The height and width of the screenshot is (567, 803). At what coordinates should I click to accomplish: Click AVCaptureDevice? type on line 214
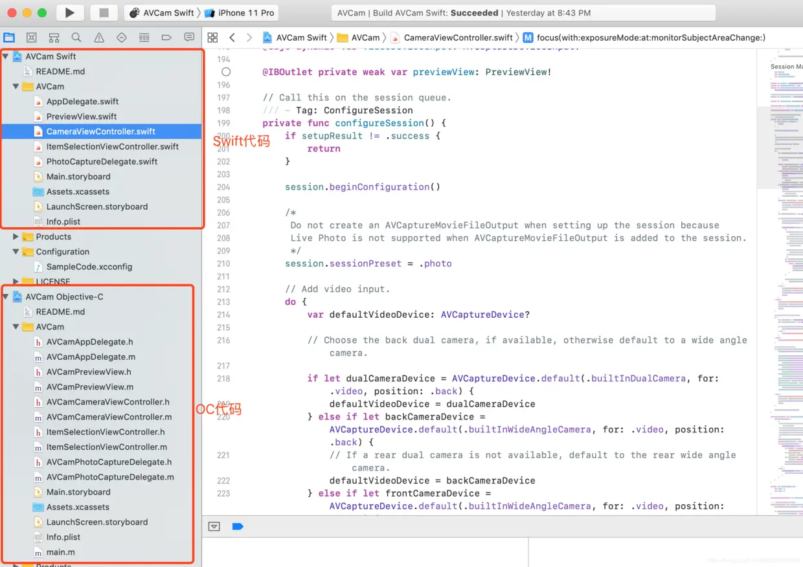[485, 315]
